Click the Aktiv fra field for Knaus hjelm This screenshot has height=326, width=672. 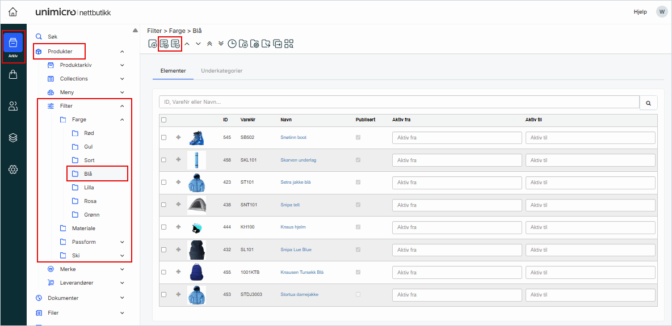coord(456,227)
